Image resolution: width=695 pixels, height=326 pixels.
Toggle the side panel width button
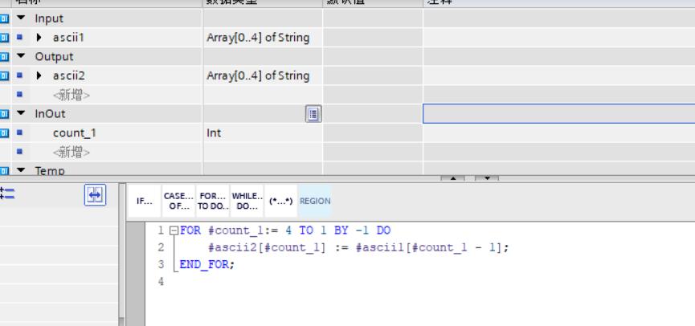pos(96,194)
